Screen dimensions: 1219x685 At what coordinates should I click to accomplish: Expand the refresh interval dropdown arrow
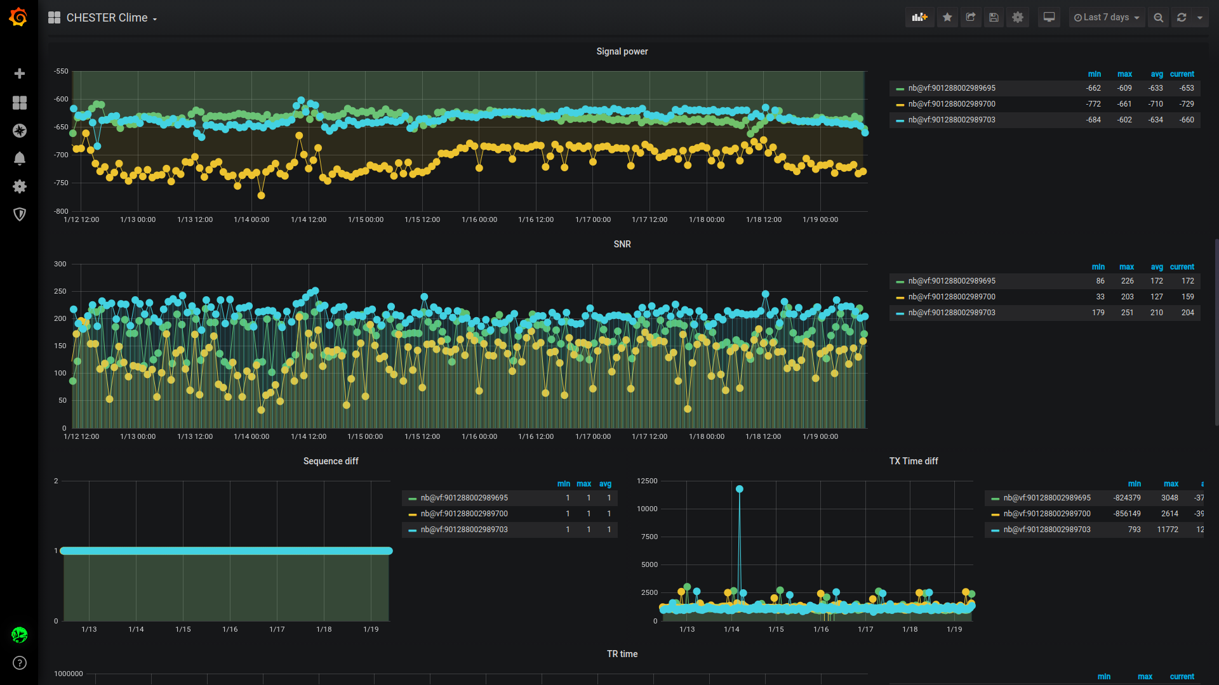pyautogui.click(x=1200, y=18)
